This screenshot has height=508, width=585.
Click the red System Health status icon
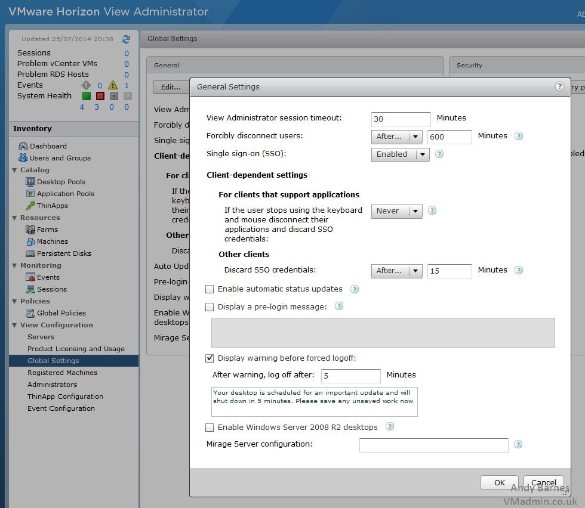click(x=100, y=96)
